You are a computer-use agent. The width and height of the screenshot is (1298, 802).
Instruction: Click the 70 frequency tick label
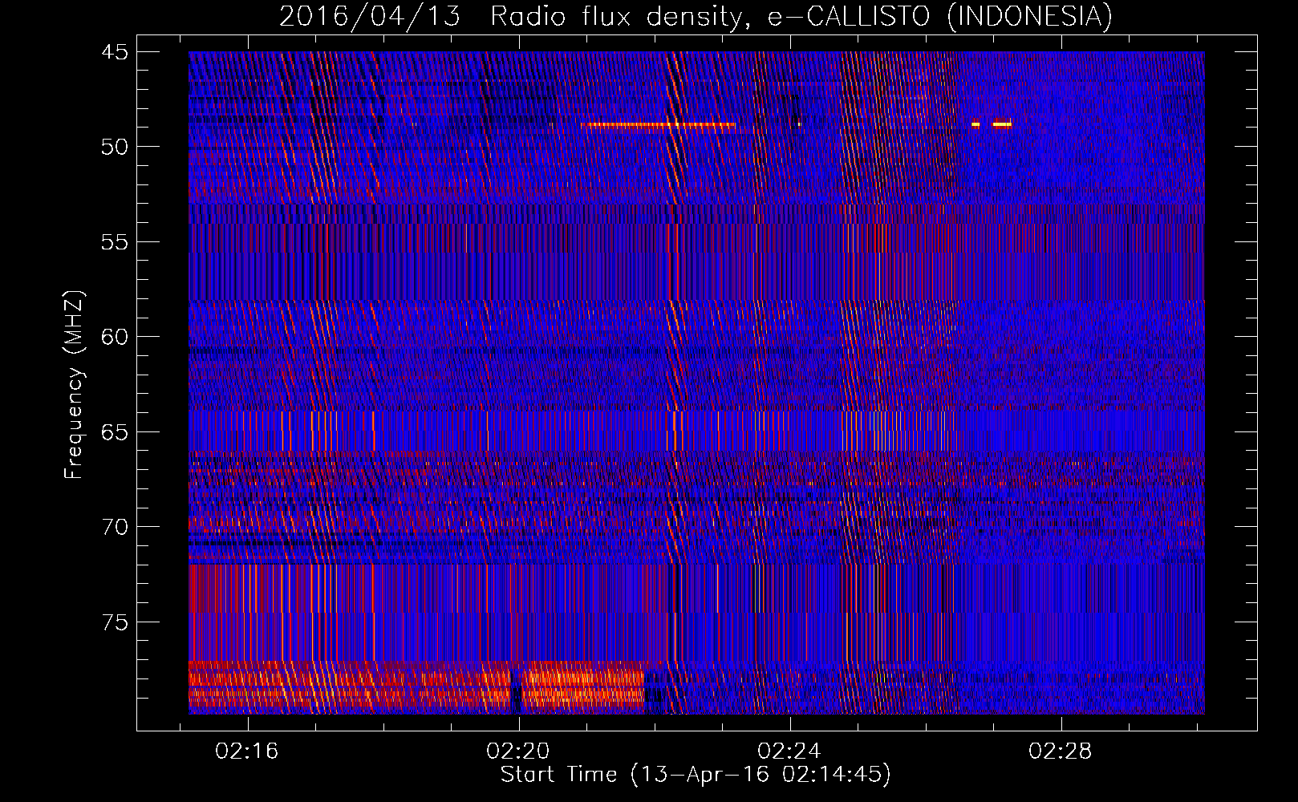115,527
